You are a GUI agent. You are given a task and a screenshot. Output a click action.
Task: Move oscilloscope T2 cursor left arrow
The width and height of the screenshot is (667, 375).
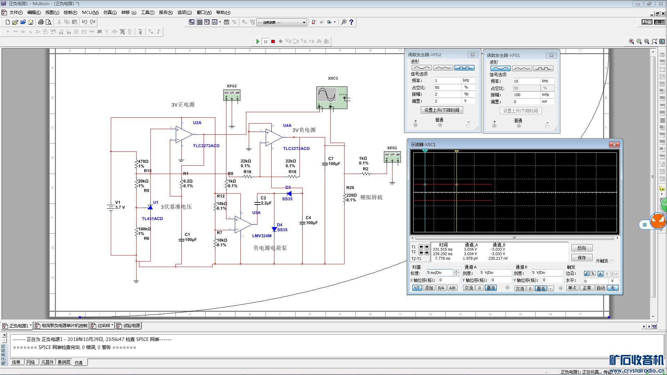[421, 252]
